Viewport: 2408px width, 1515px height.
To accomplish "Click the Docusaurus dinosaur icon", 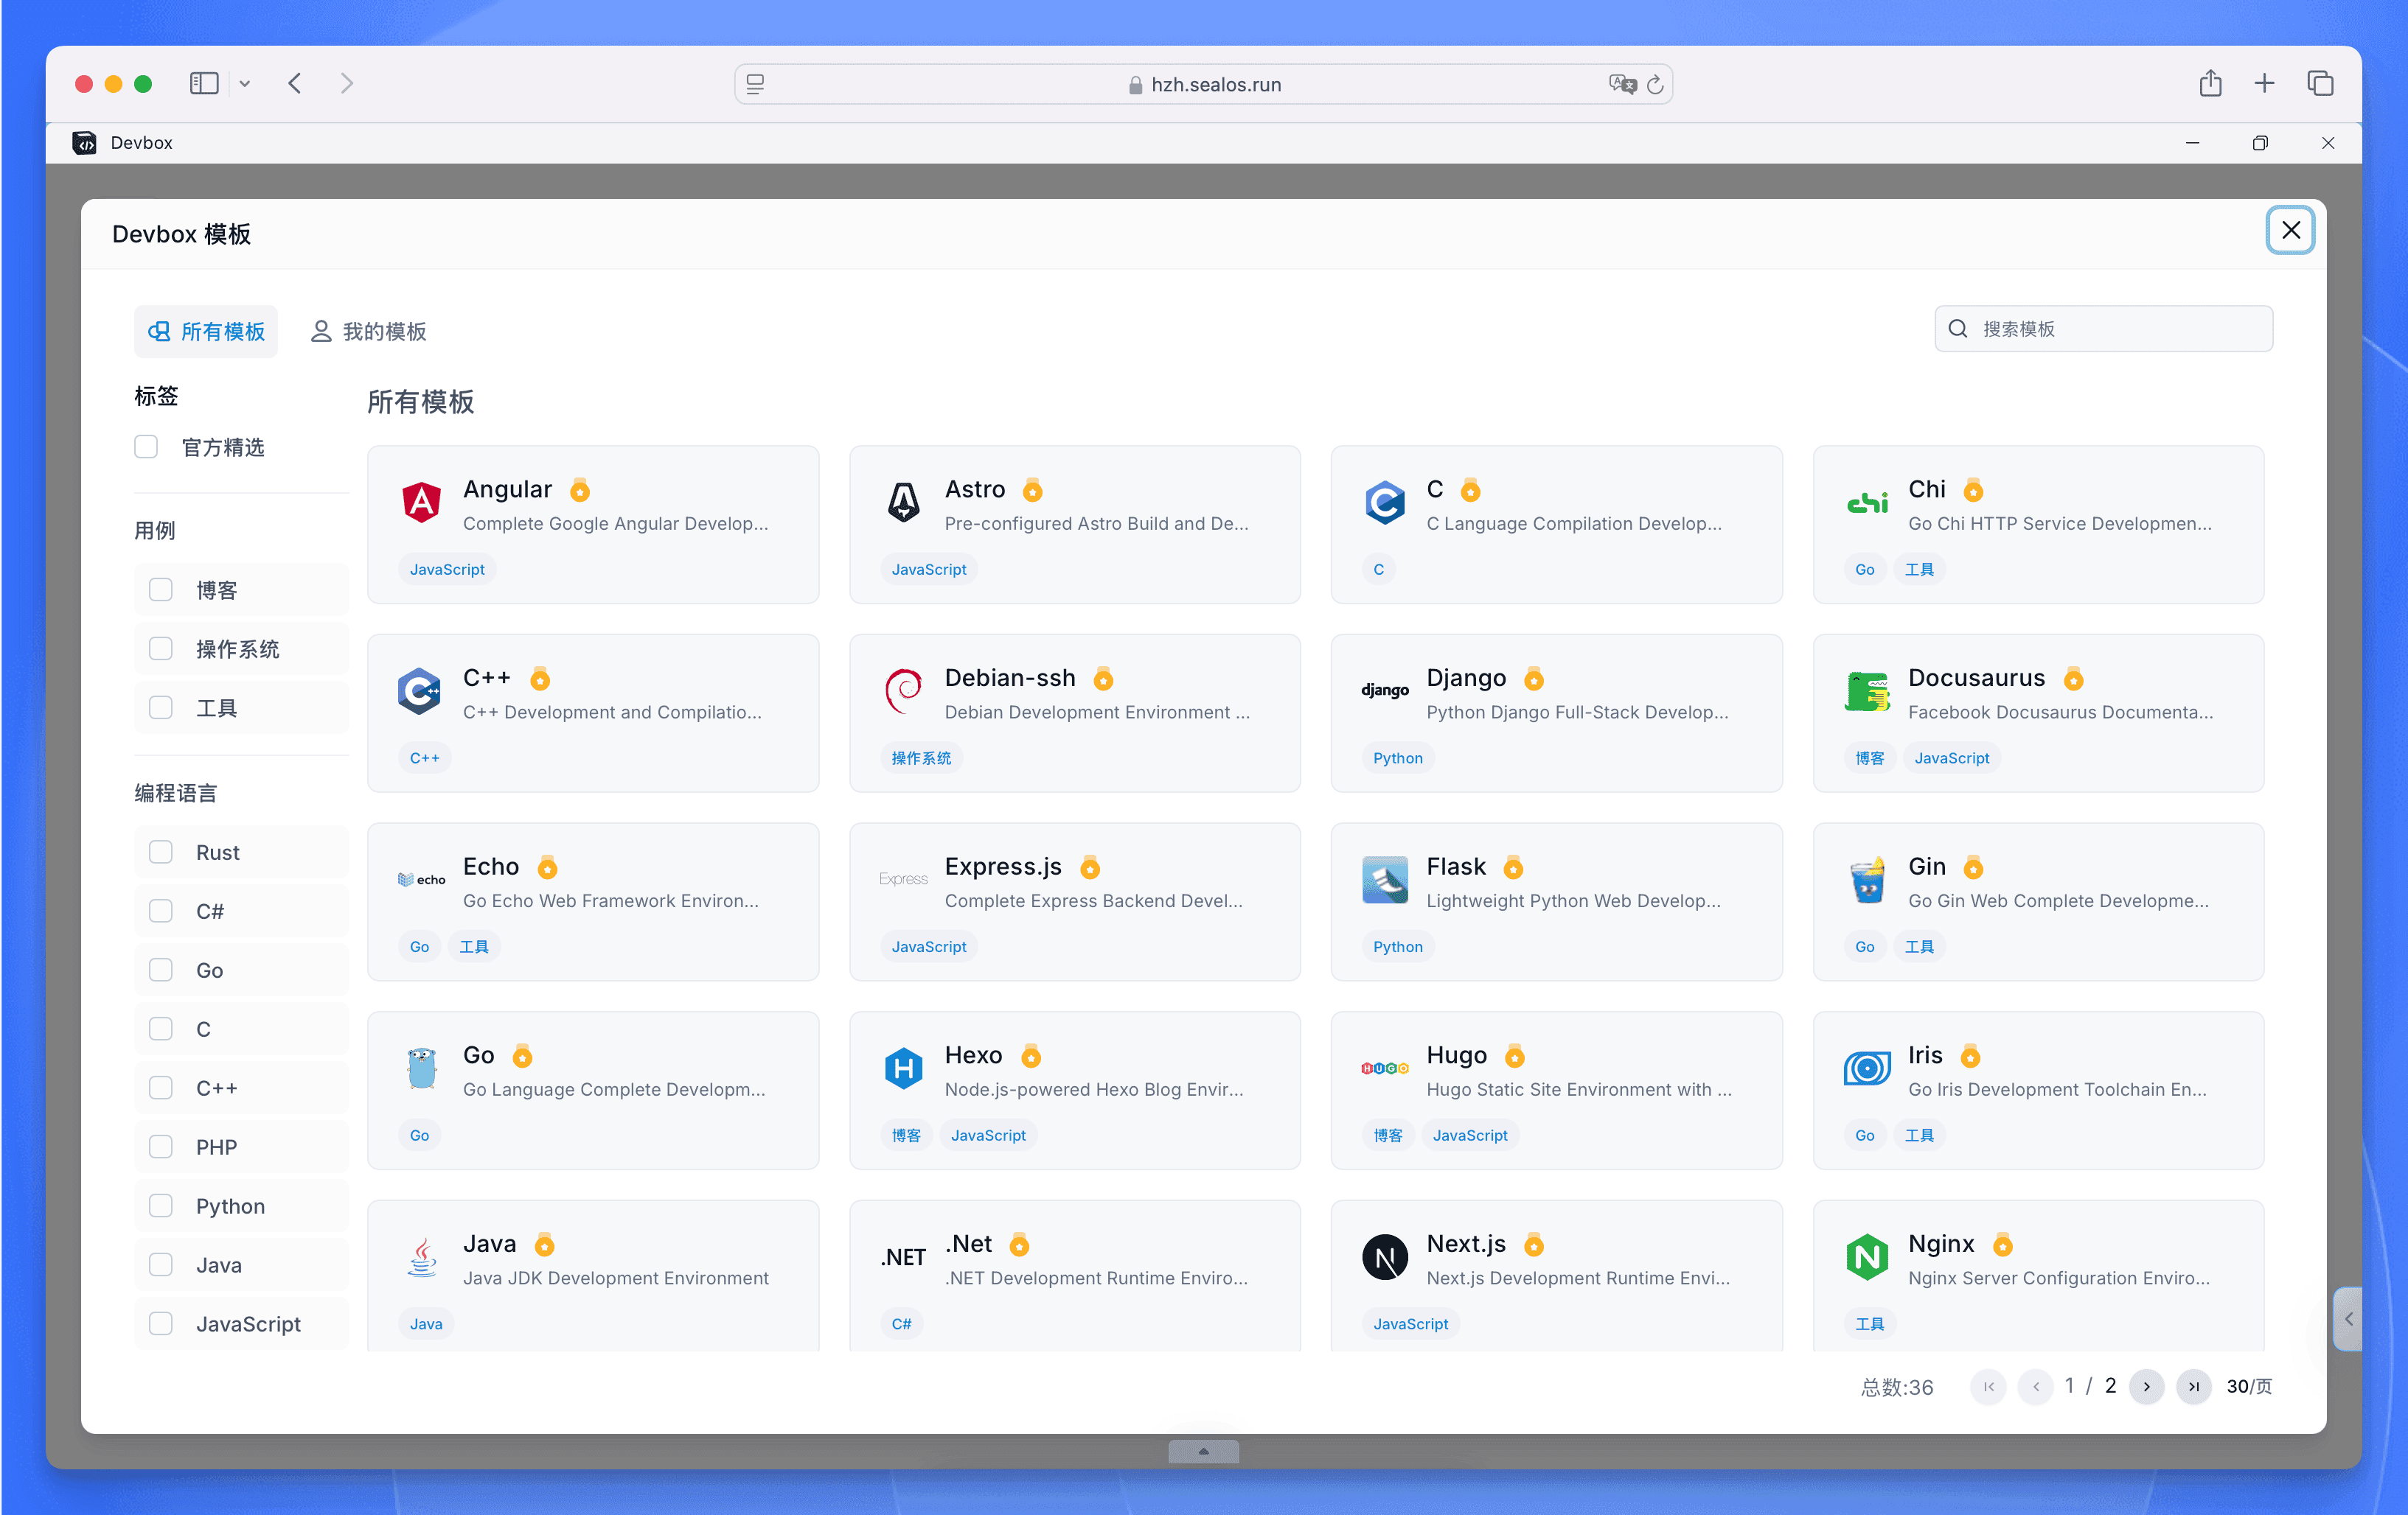I will (x=1867, y=690).
